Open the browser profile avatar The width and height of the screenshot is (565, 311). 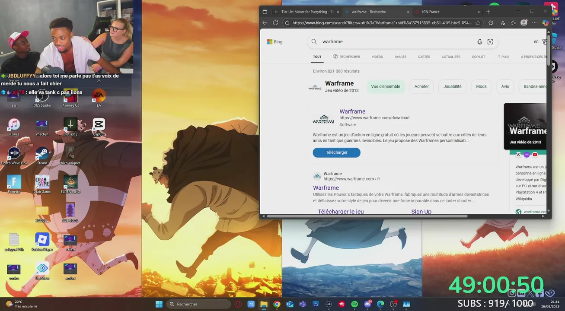coord(524,23)
